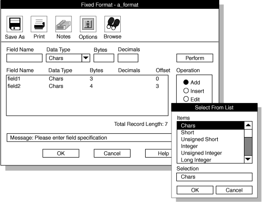Image resolution: width=262 pixels, height=202 pixels.
Task: Open the Notes card stack icon
Action: click(x=63, y=24)
